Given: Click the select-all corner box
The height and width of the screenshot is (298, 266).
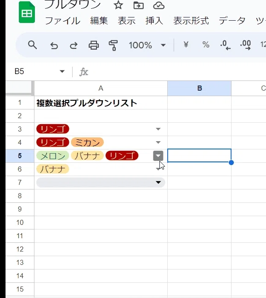Looking at the screenshot, I should 19,87.
